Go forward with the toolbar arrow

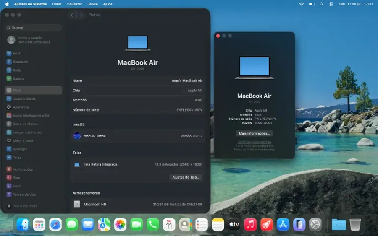(x=81, y=15)
